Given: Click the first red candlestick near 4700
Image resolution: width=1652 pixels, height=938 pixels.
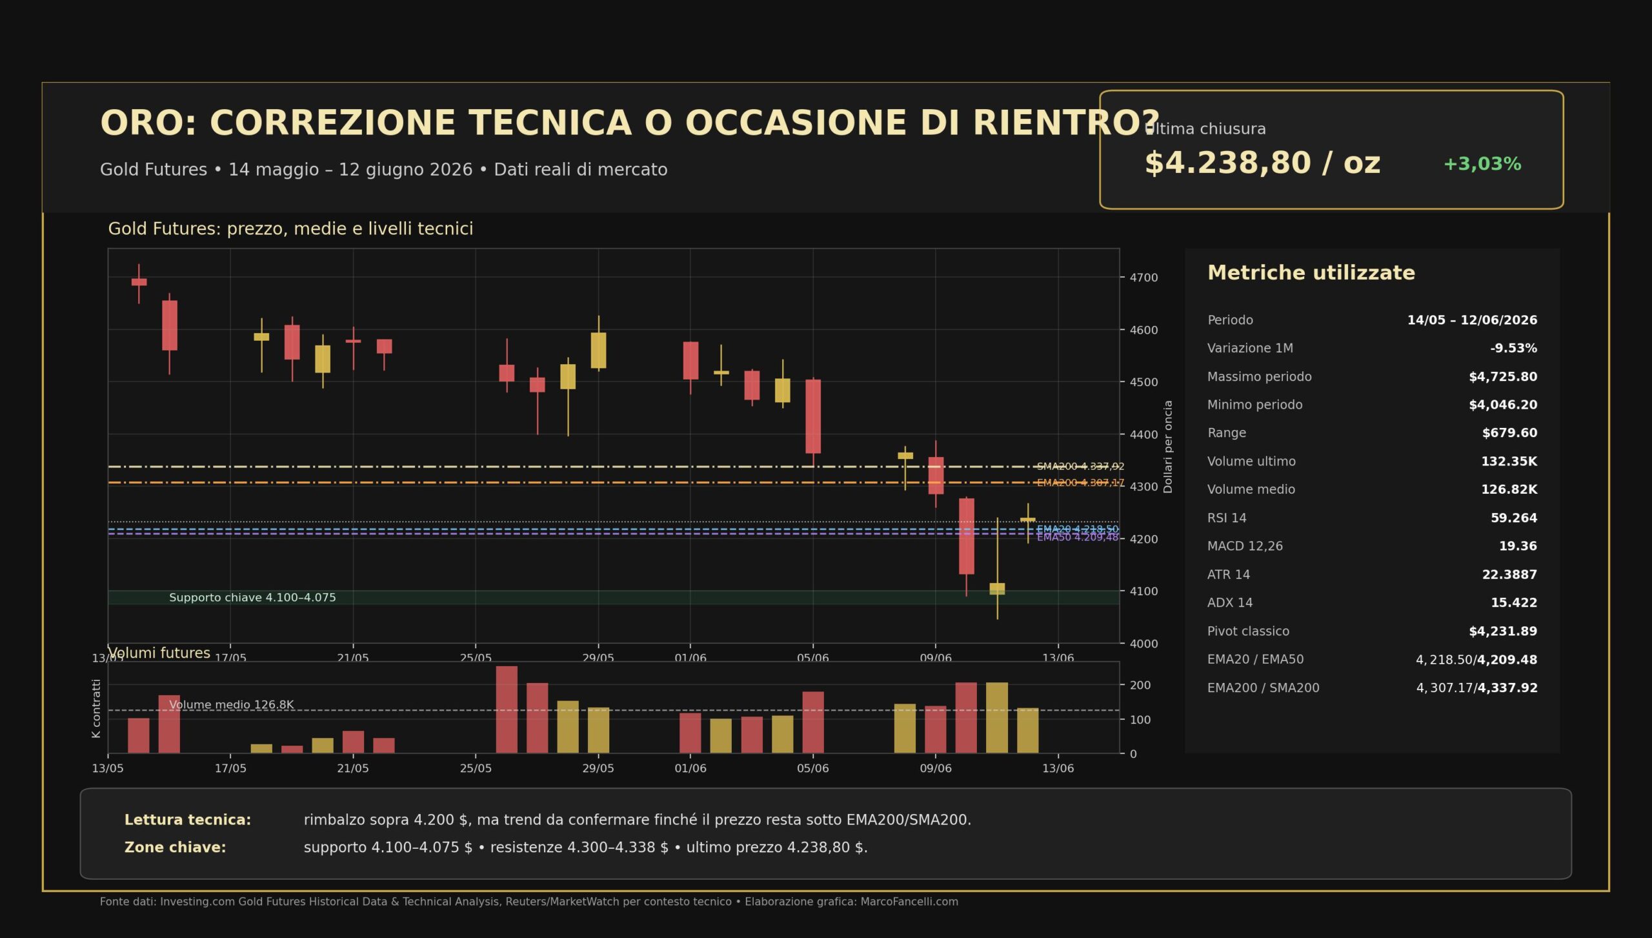Looking at the screenshot, I should click(139, 282).
